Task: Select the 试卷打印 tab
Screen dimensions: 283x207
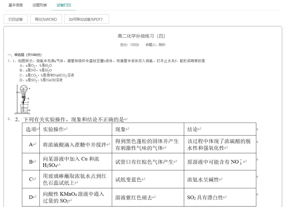Action: point(64,5)
